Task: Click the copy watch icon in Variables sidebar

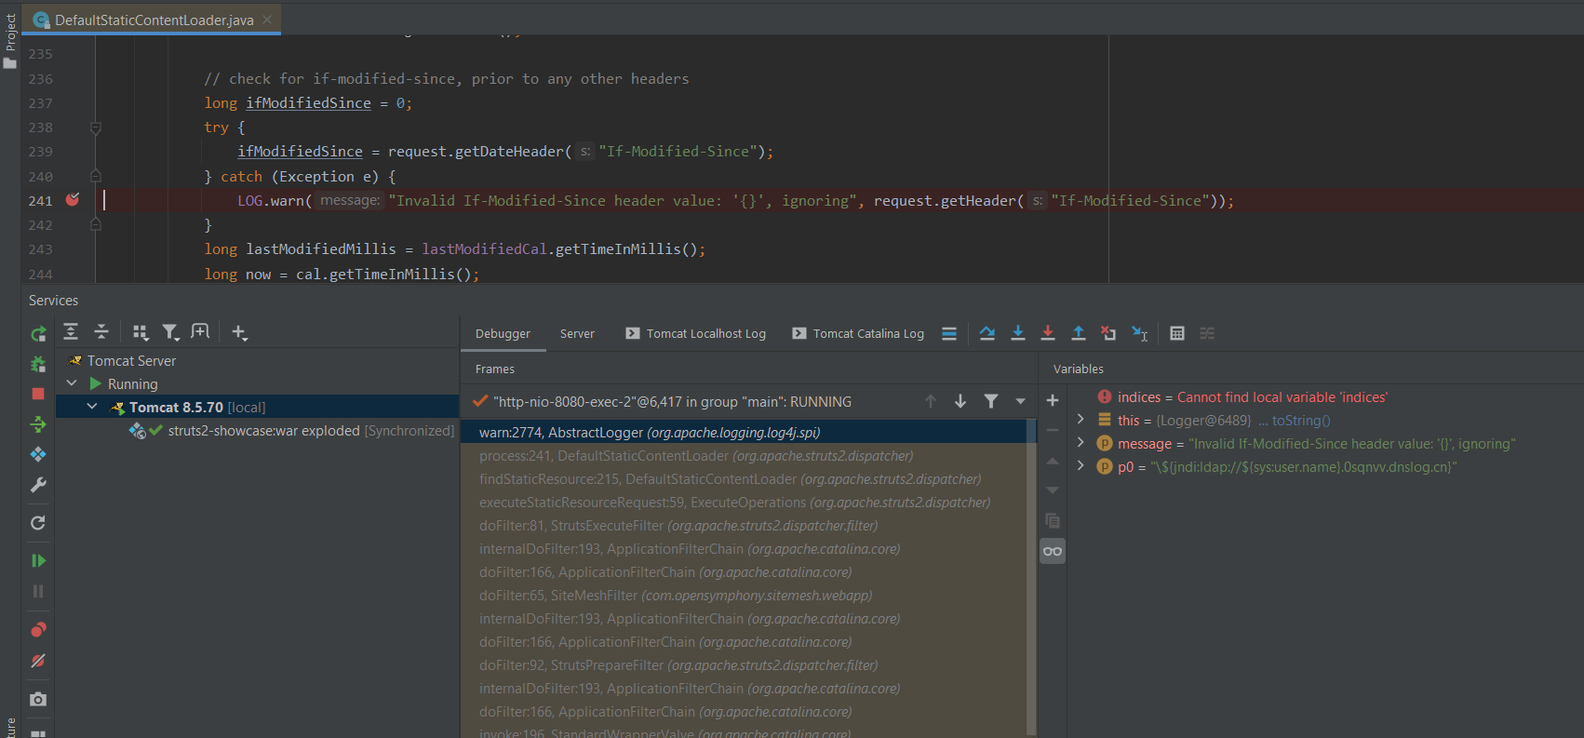Action: pyautogui.click(x=1053, y=520)
